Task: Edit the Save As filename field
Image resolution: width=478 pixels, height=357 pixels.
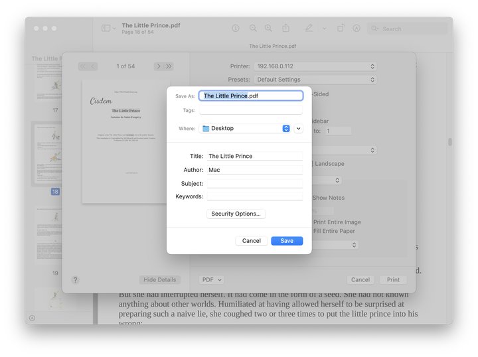Action: [250, 96]
